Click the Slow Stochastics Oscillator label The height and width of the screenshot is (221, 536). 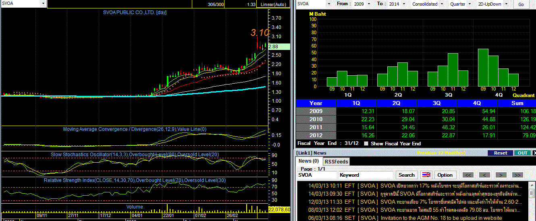[135, 154]
